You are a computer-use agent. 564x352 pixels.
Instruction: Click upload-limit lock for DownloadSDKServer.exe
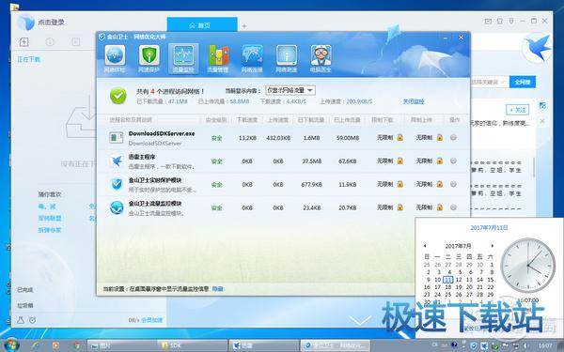(x=440, y=138)
